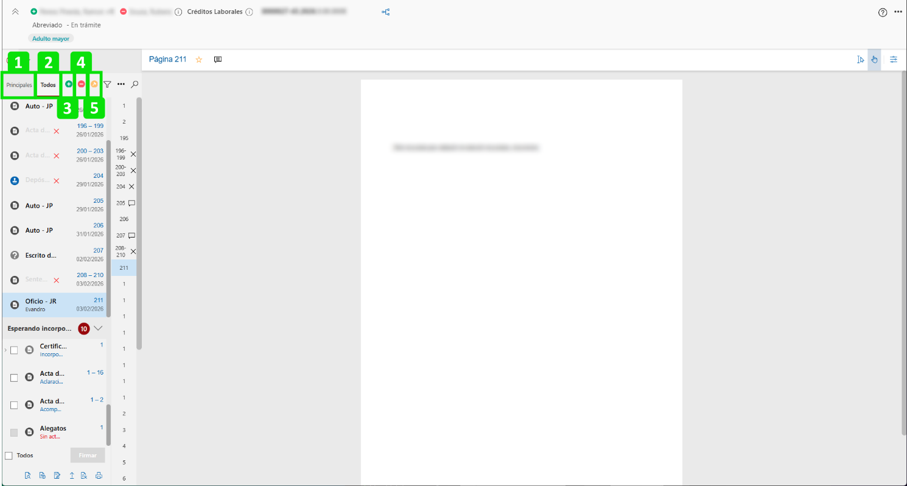Select the Todos tab
Screen dimensions: 907x486
(48, 85)
